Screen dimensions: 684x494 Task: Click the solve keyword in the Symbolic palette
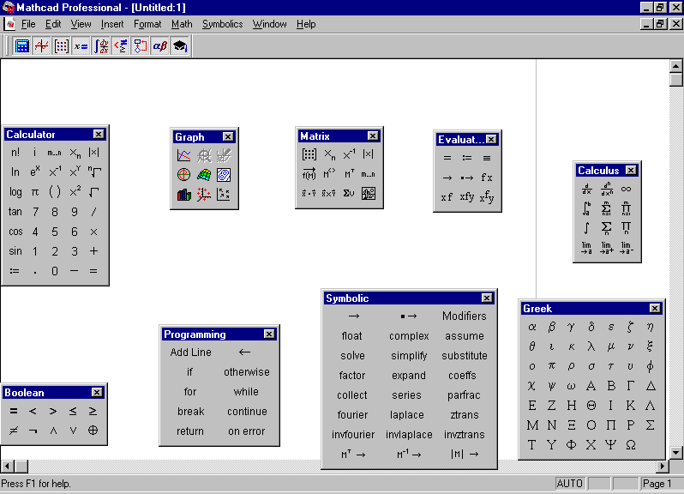click(x=352, y=356)
